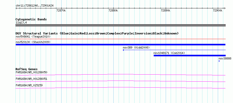Screen dimensions: 233x103
Task: Select the RefSeq Genes track title
Action: click(27, 69)
